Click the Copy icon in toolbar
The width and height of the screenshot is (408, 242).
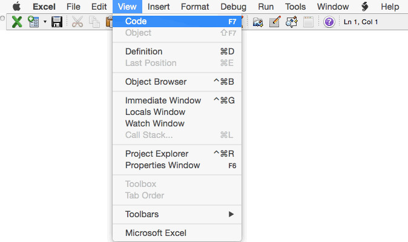[x=94, y=22]
